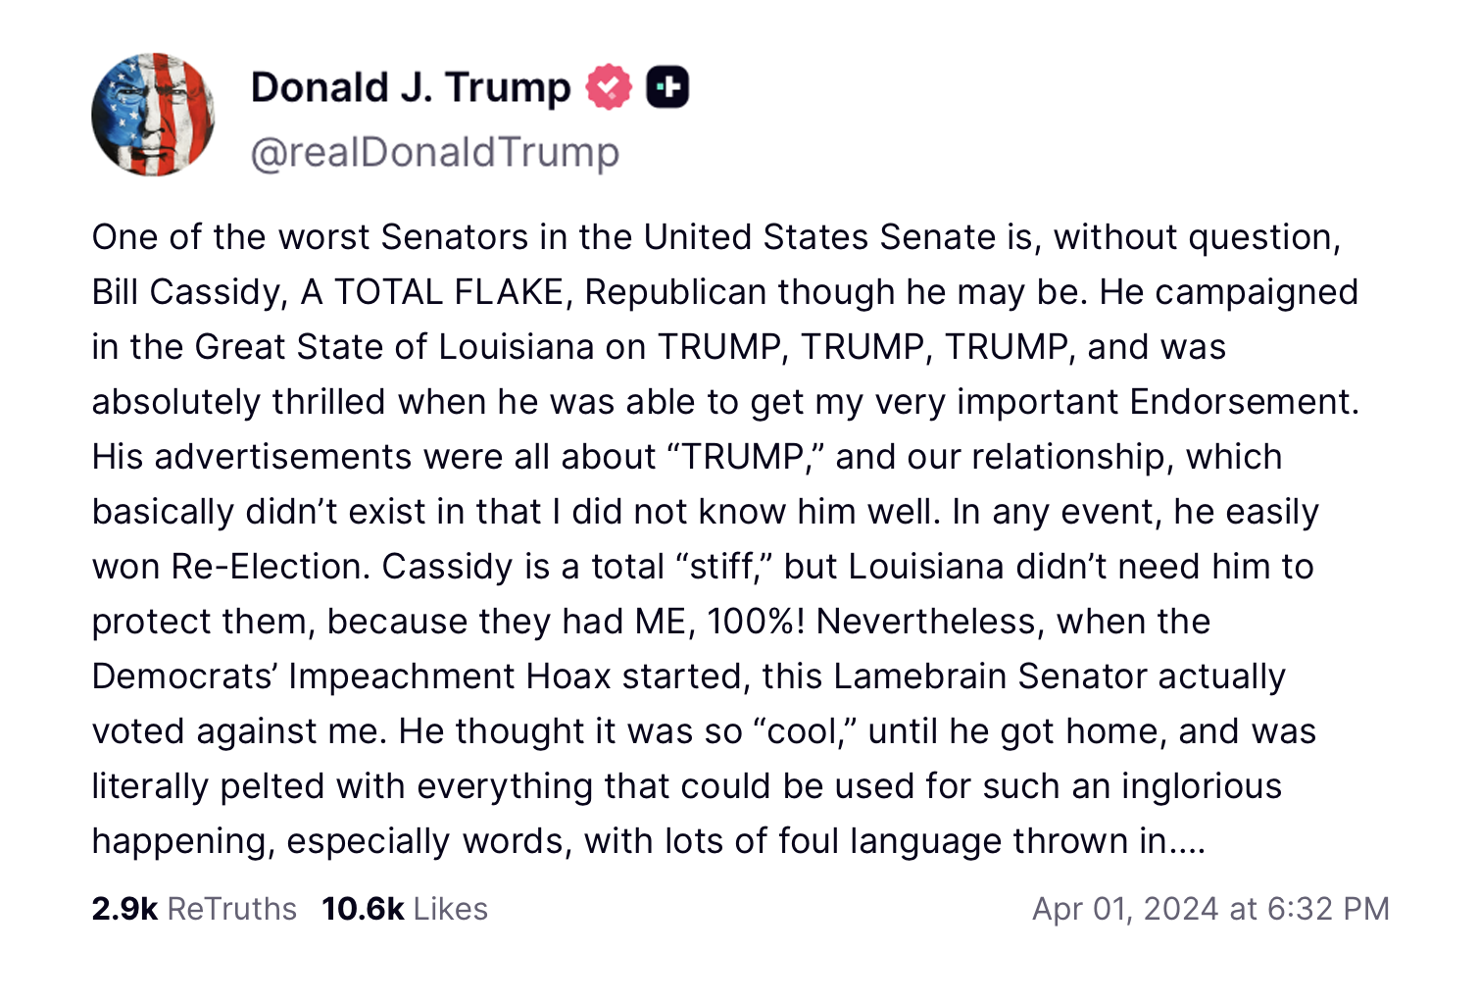Click the red verified checkmark badge
Viewport: 1479px width, 1002px height.
pyautogui.click(x=609, y=87)
